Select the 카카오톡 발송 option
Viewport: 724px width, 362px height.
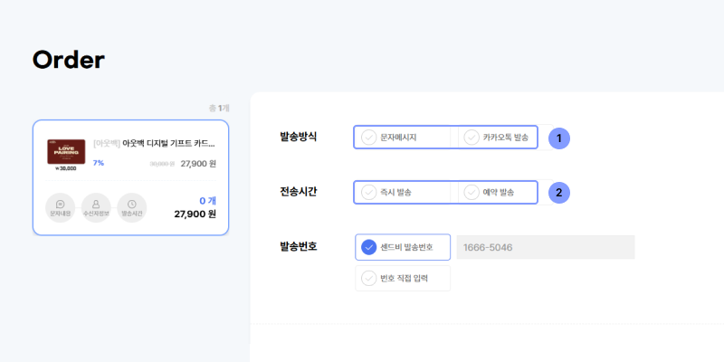pyautogui.click(x=499, y=138)
